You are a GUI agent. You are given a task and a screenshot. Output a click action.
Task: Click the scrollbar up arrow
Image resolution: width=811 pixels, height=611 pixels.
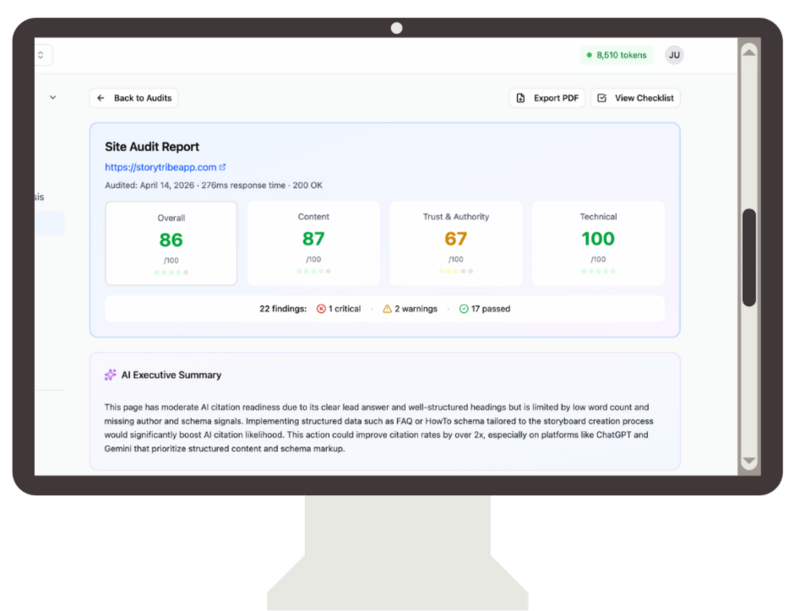pyautogui.click(x=748, y=51)
